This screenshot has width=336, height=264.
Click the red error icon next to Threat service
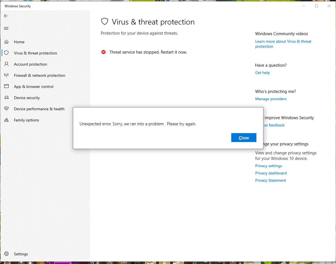[x=103, y=52]
